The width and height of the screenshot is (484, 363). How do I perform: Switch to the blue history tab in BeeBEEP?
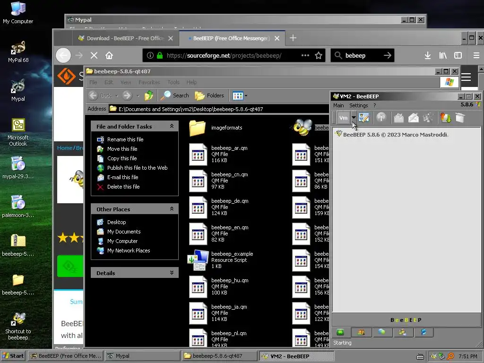point(423,332)
